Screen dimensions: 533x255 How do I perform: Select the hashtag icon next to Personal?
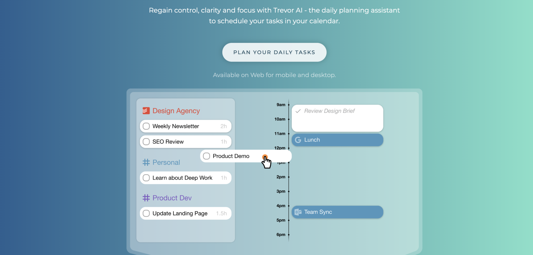coord(146,162)
